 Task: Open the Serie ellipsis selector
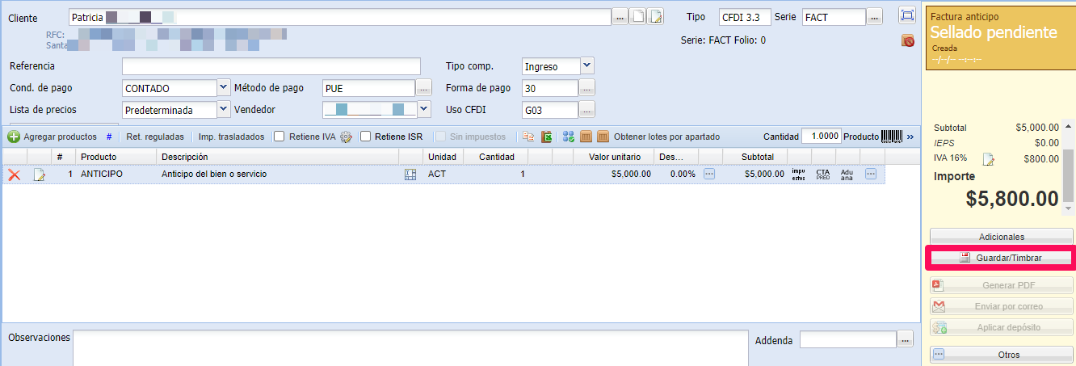[876, 17]
